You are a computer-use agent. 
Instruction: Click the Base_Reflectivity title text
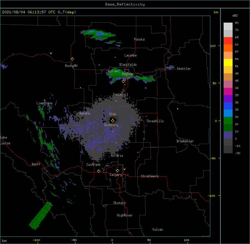[125, 4]
